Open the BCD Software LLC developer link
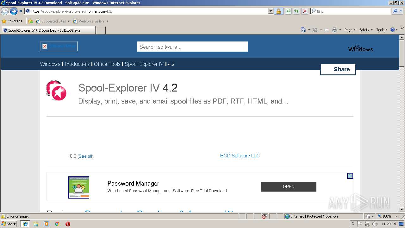 click(240, 156)
